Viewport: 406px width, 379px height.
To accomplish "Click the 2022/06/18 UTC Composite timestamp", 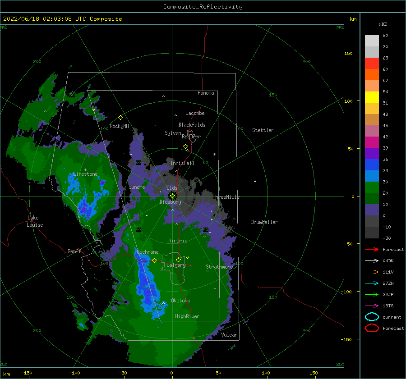I will pos(63,18).
